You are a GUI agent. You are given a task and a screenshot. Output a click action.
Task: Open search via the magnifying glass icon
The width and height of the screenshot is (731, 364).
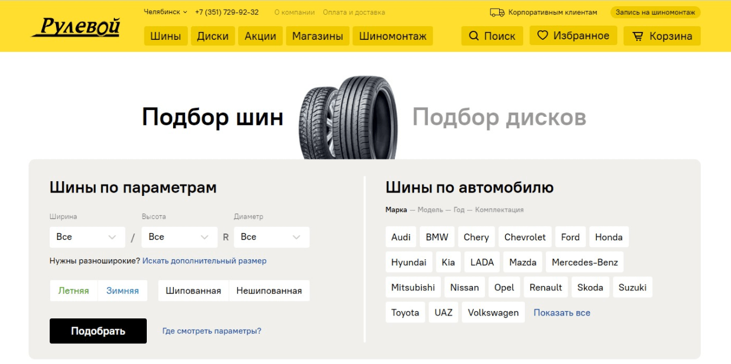473,35
